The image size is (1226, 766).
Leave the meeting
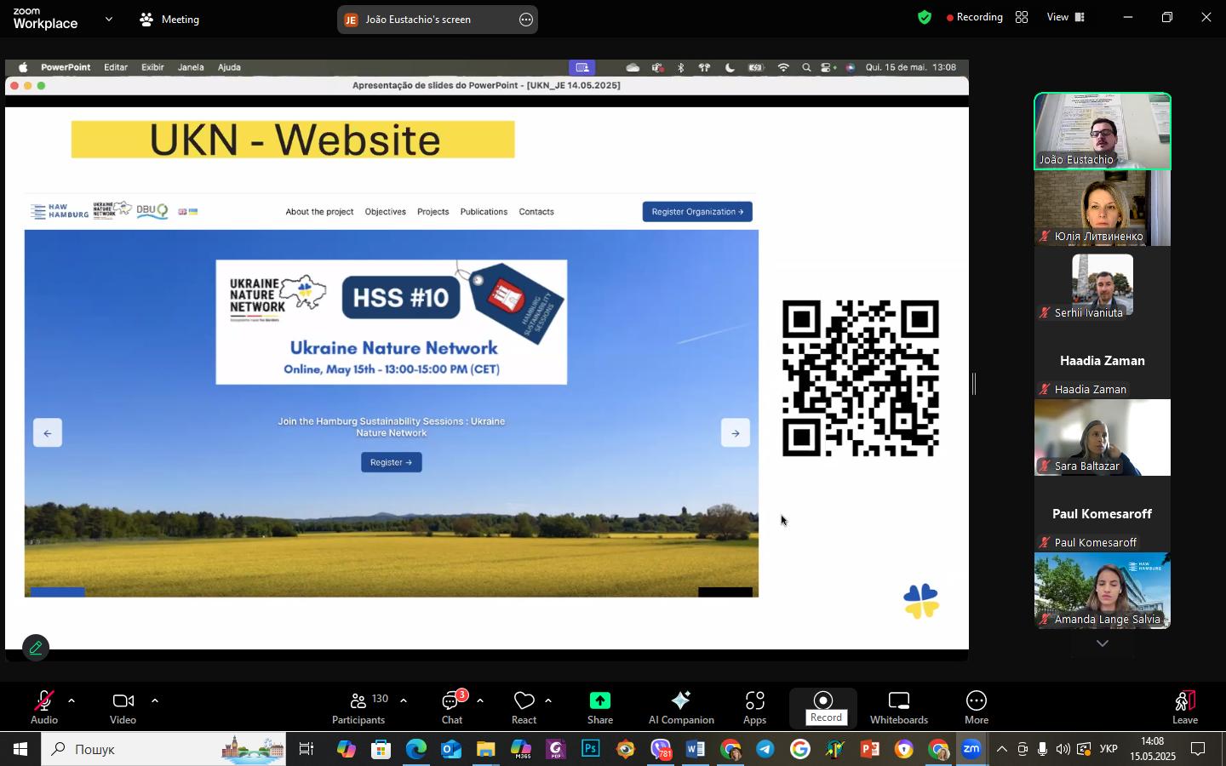pyautogui.click(x=1185, y=707)
